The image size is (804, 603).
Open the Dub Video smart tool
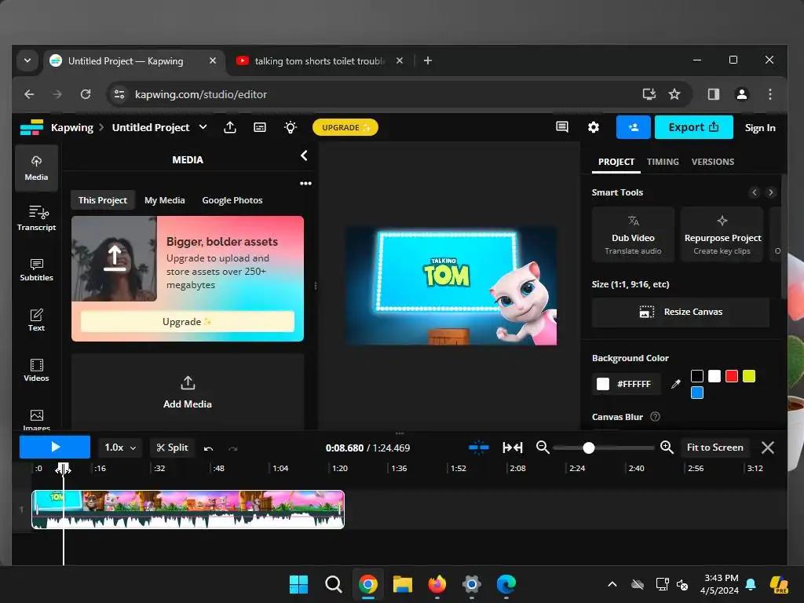[633, 235]
